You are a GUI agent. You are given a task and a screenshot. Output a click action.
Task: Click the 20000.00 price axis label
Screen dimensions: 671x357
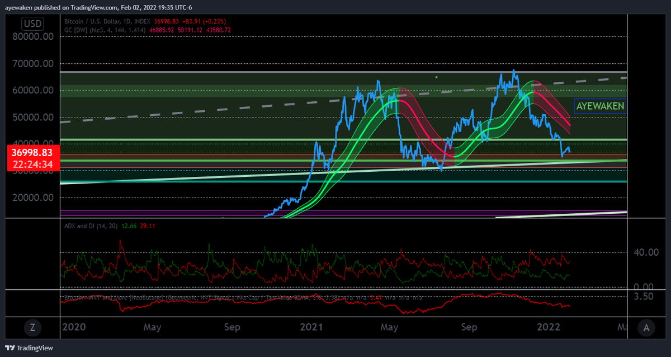tap(34, 198)
